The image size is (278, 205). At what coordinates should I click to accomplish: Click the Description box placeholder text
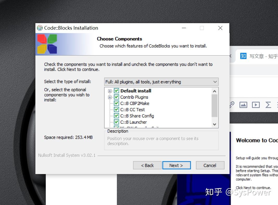[153, 141]
